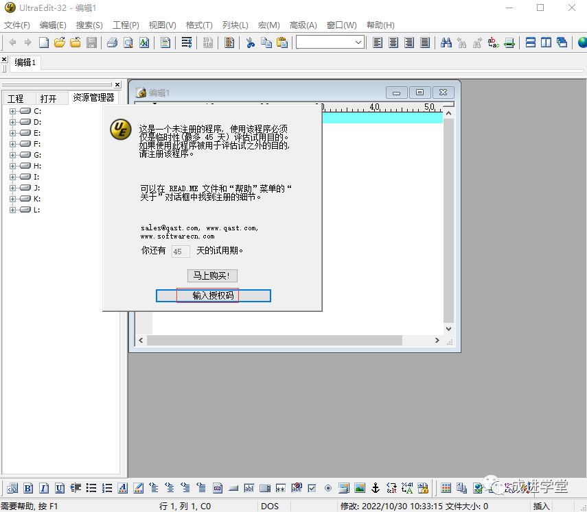Expand the D: drive tree node
The width and height of the screenshot is (587, 512).
tap(12, 122)
